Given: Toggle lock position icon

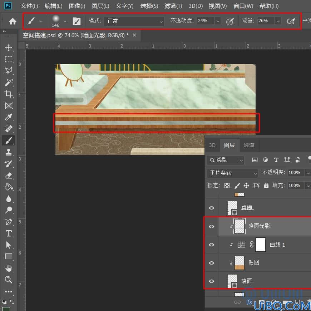Looking at the screenshot, I should coord(246,186).
